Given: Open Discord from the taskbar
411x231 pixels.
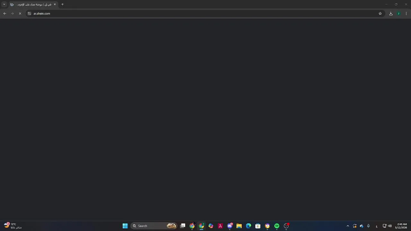Looking at the screenshot, I should click(230, 226).
